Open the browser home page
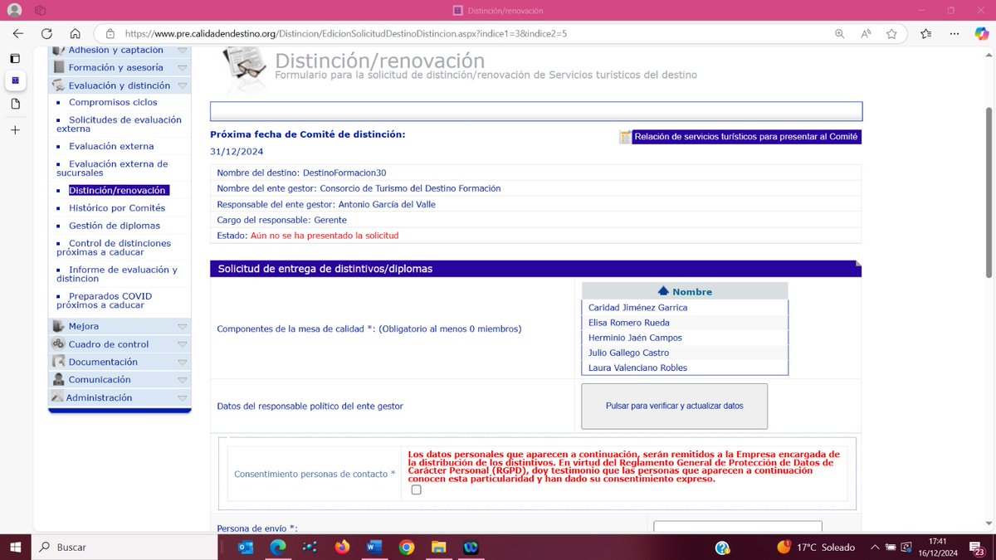Viewport: 996px width, 560px height. tap(75, 34)
